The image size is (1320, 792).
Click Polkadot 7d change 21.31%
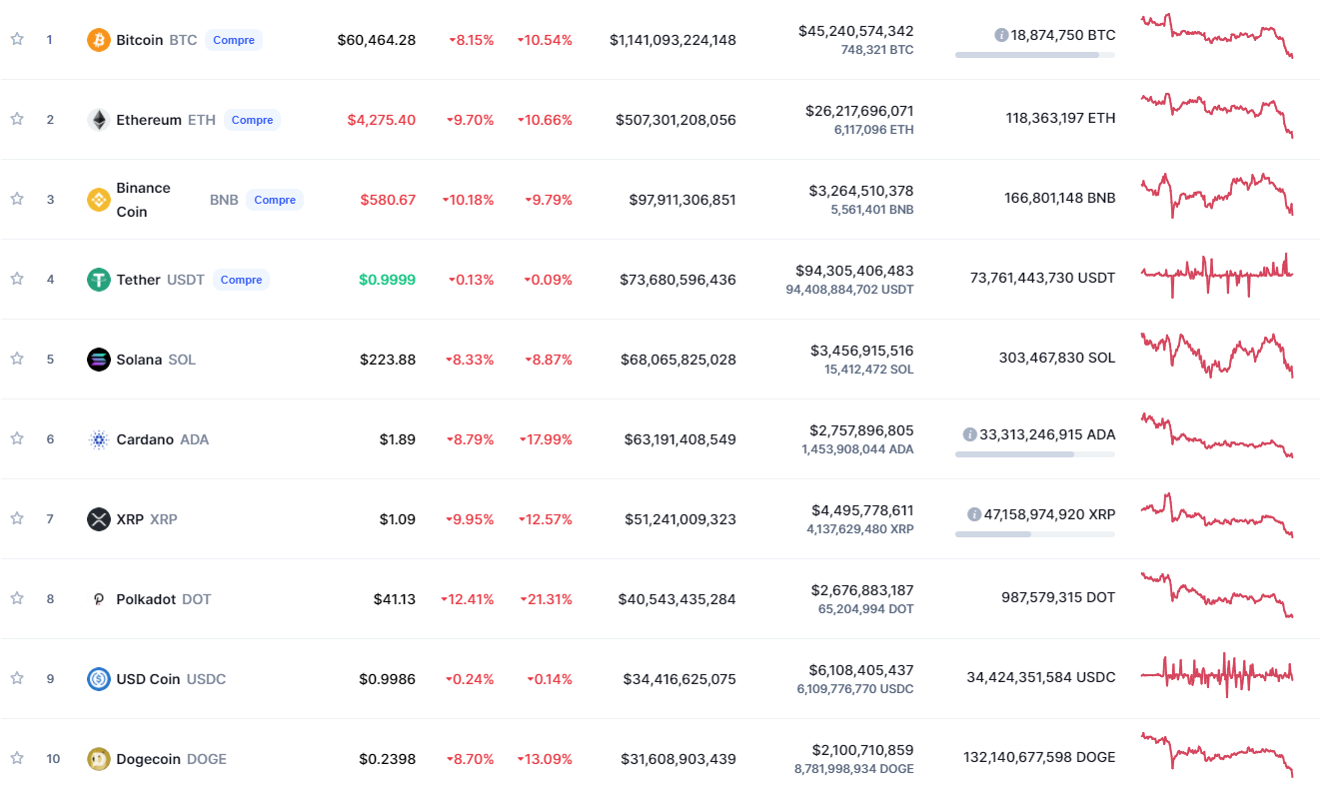pyautogui.click(x=546, y=599)
